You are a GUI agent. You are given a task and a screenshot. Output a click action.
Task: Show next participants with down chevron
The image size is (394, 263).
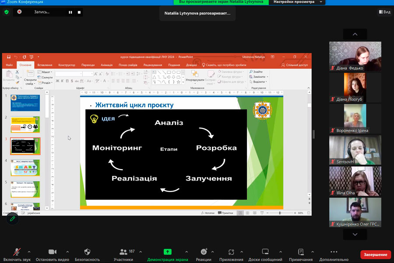[x=355, y=235]
